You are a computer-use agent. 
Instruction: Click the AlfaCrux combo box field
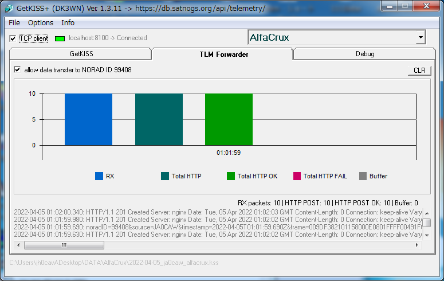[x=332, y=37]
